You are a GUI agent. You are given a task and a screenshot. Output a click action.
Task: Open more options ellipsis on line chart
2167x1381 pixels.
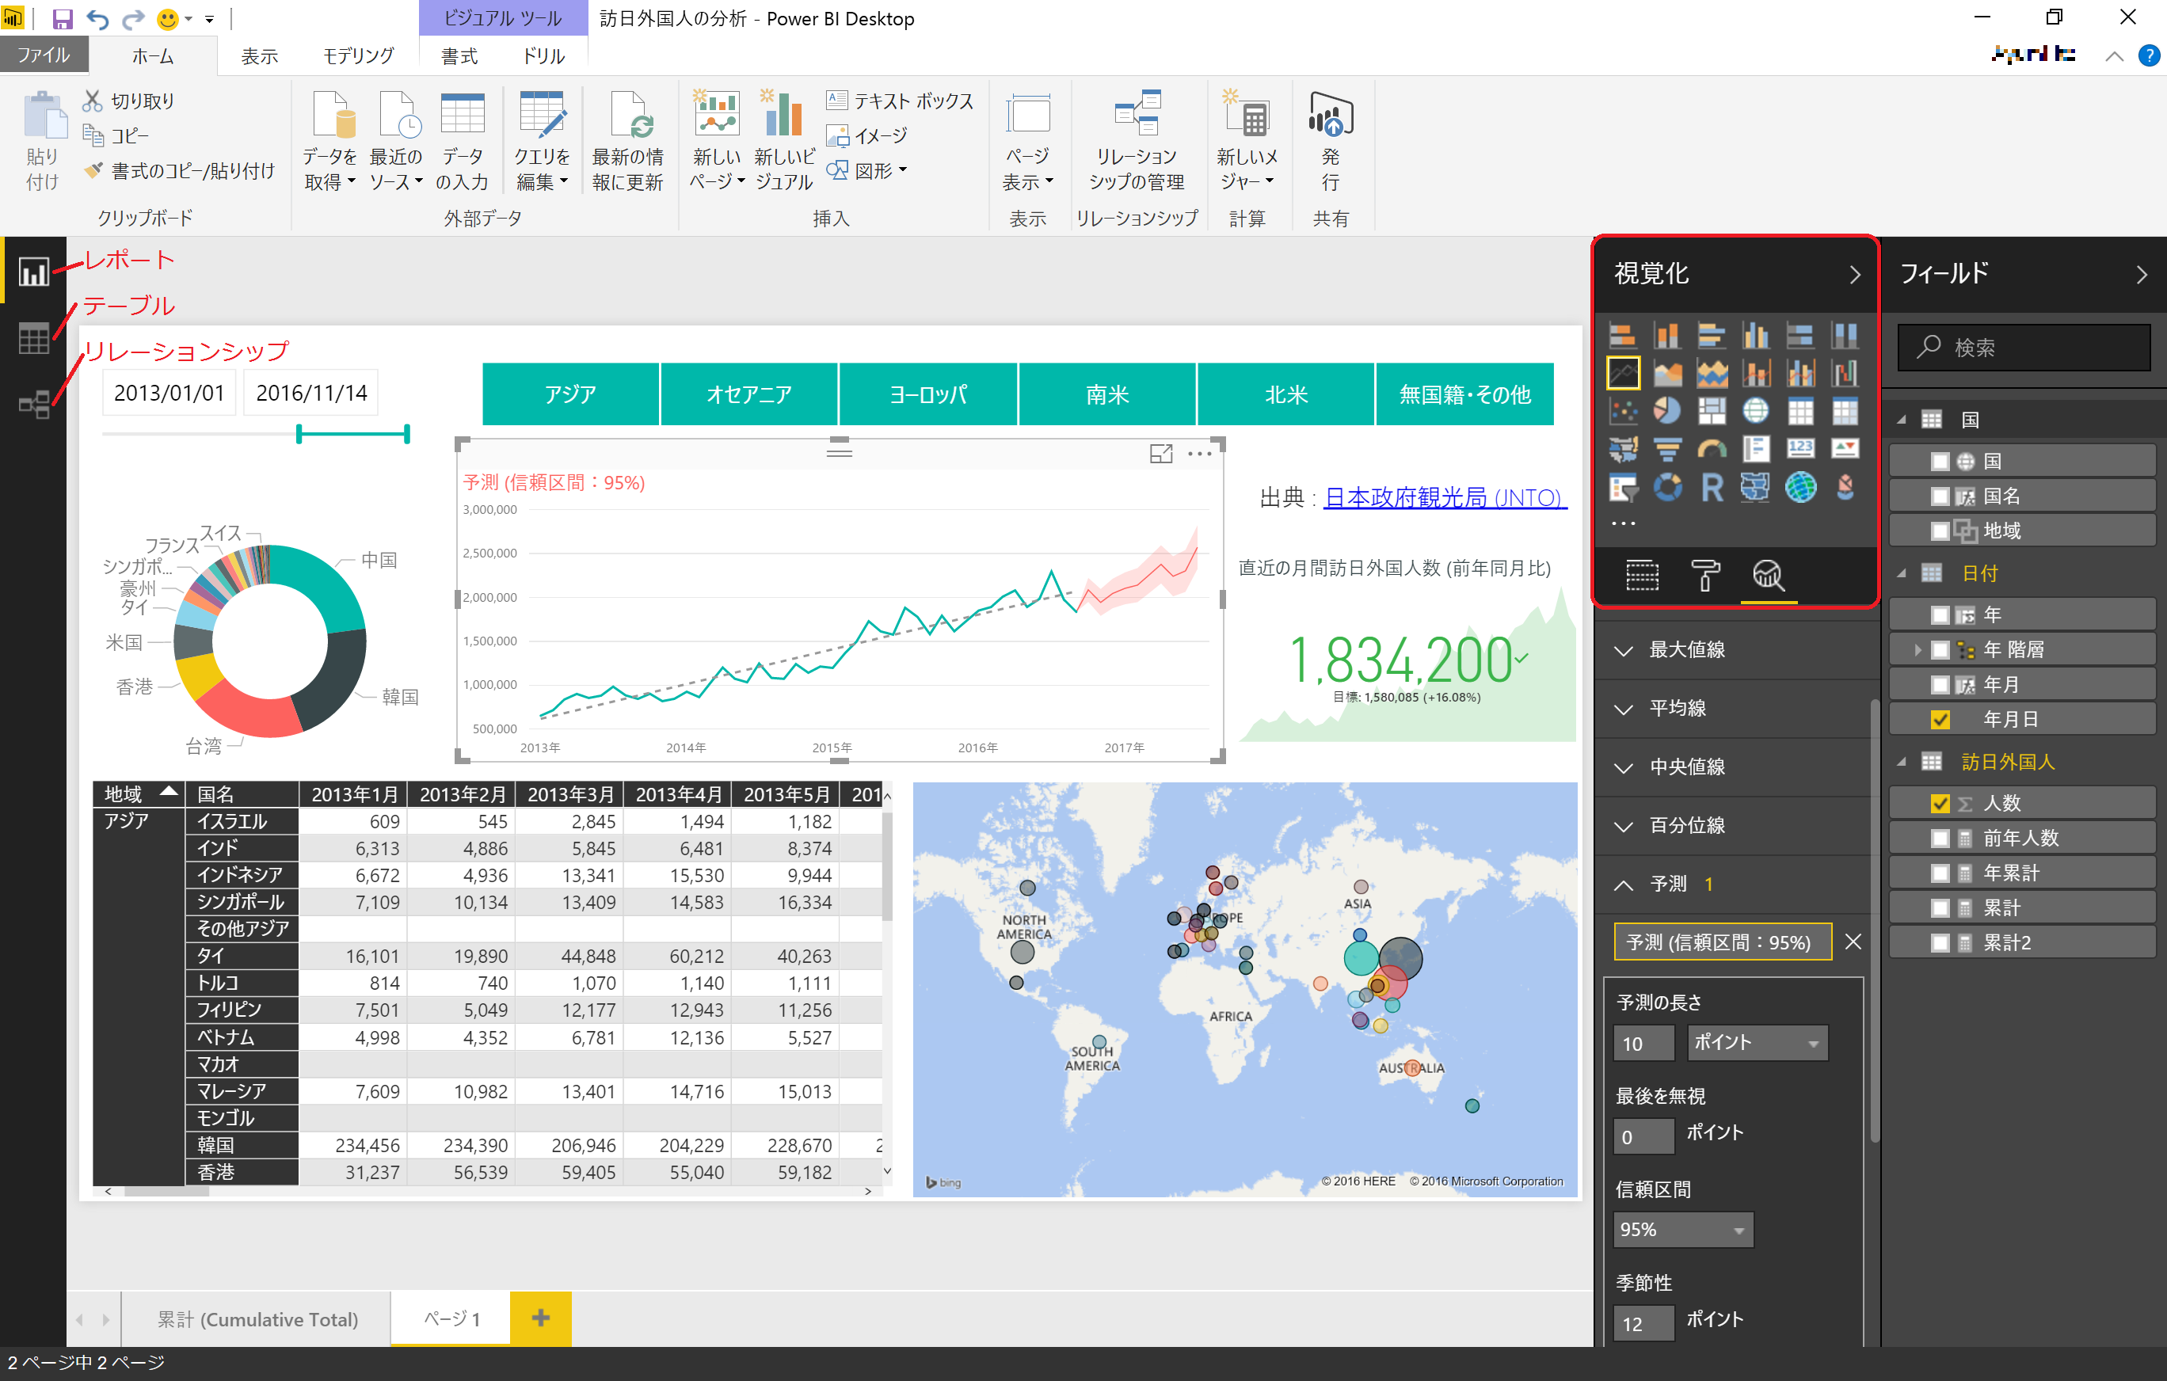click(1200, 454)
